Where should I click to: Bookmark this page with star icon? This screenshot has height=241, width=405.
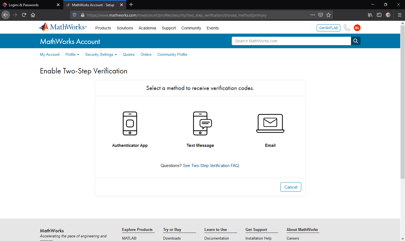[x=328, y=15]
